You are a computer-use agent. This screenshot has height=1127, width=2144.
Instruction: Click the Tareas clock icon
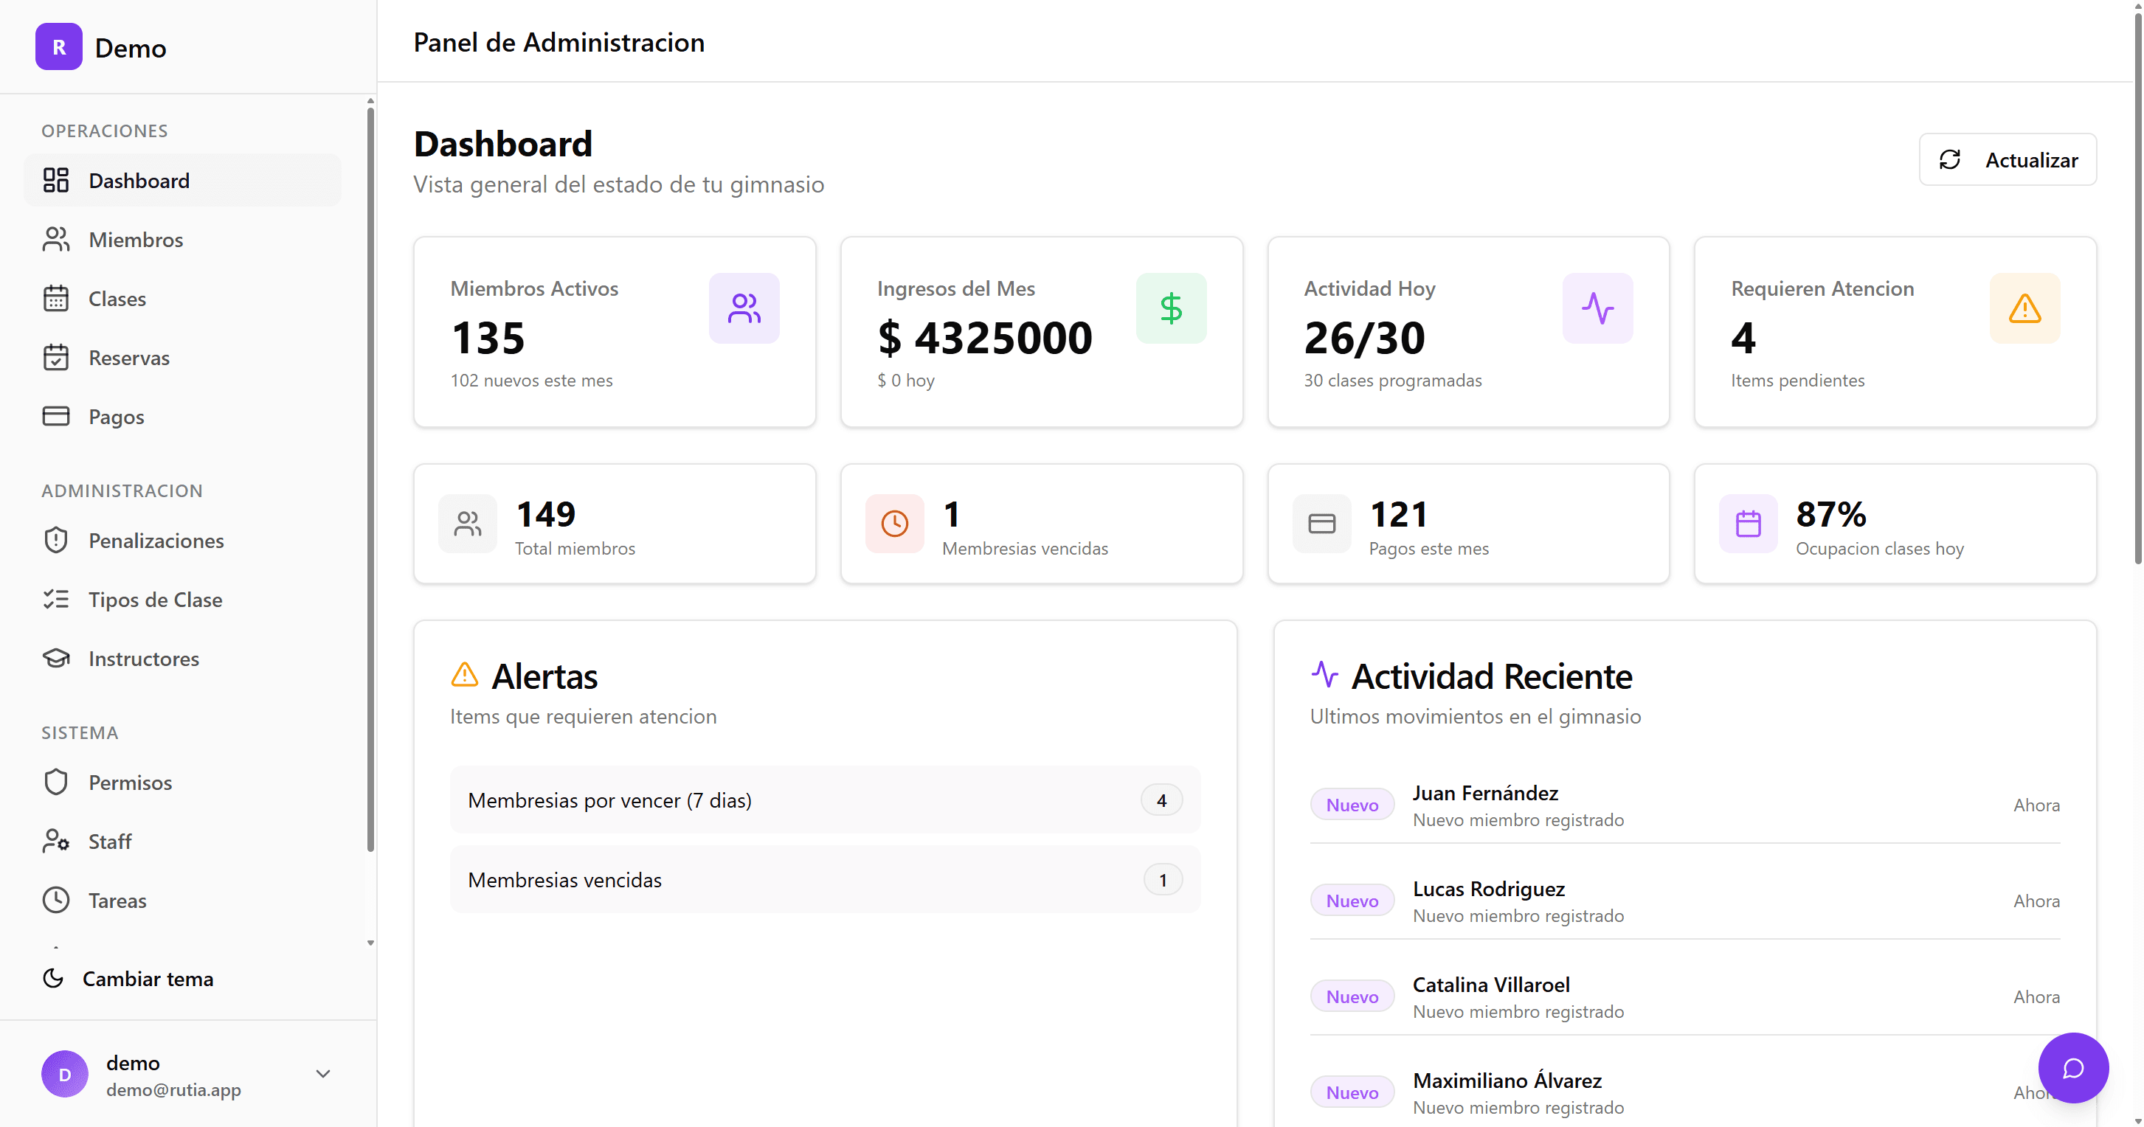pyautogui.click(x=56, y=900)
